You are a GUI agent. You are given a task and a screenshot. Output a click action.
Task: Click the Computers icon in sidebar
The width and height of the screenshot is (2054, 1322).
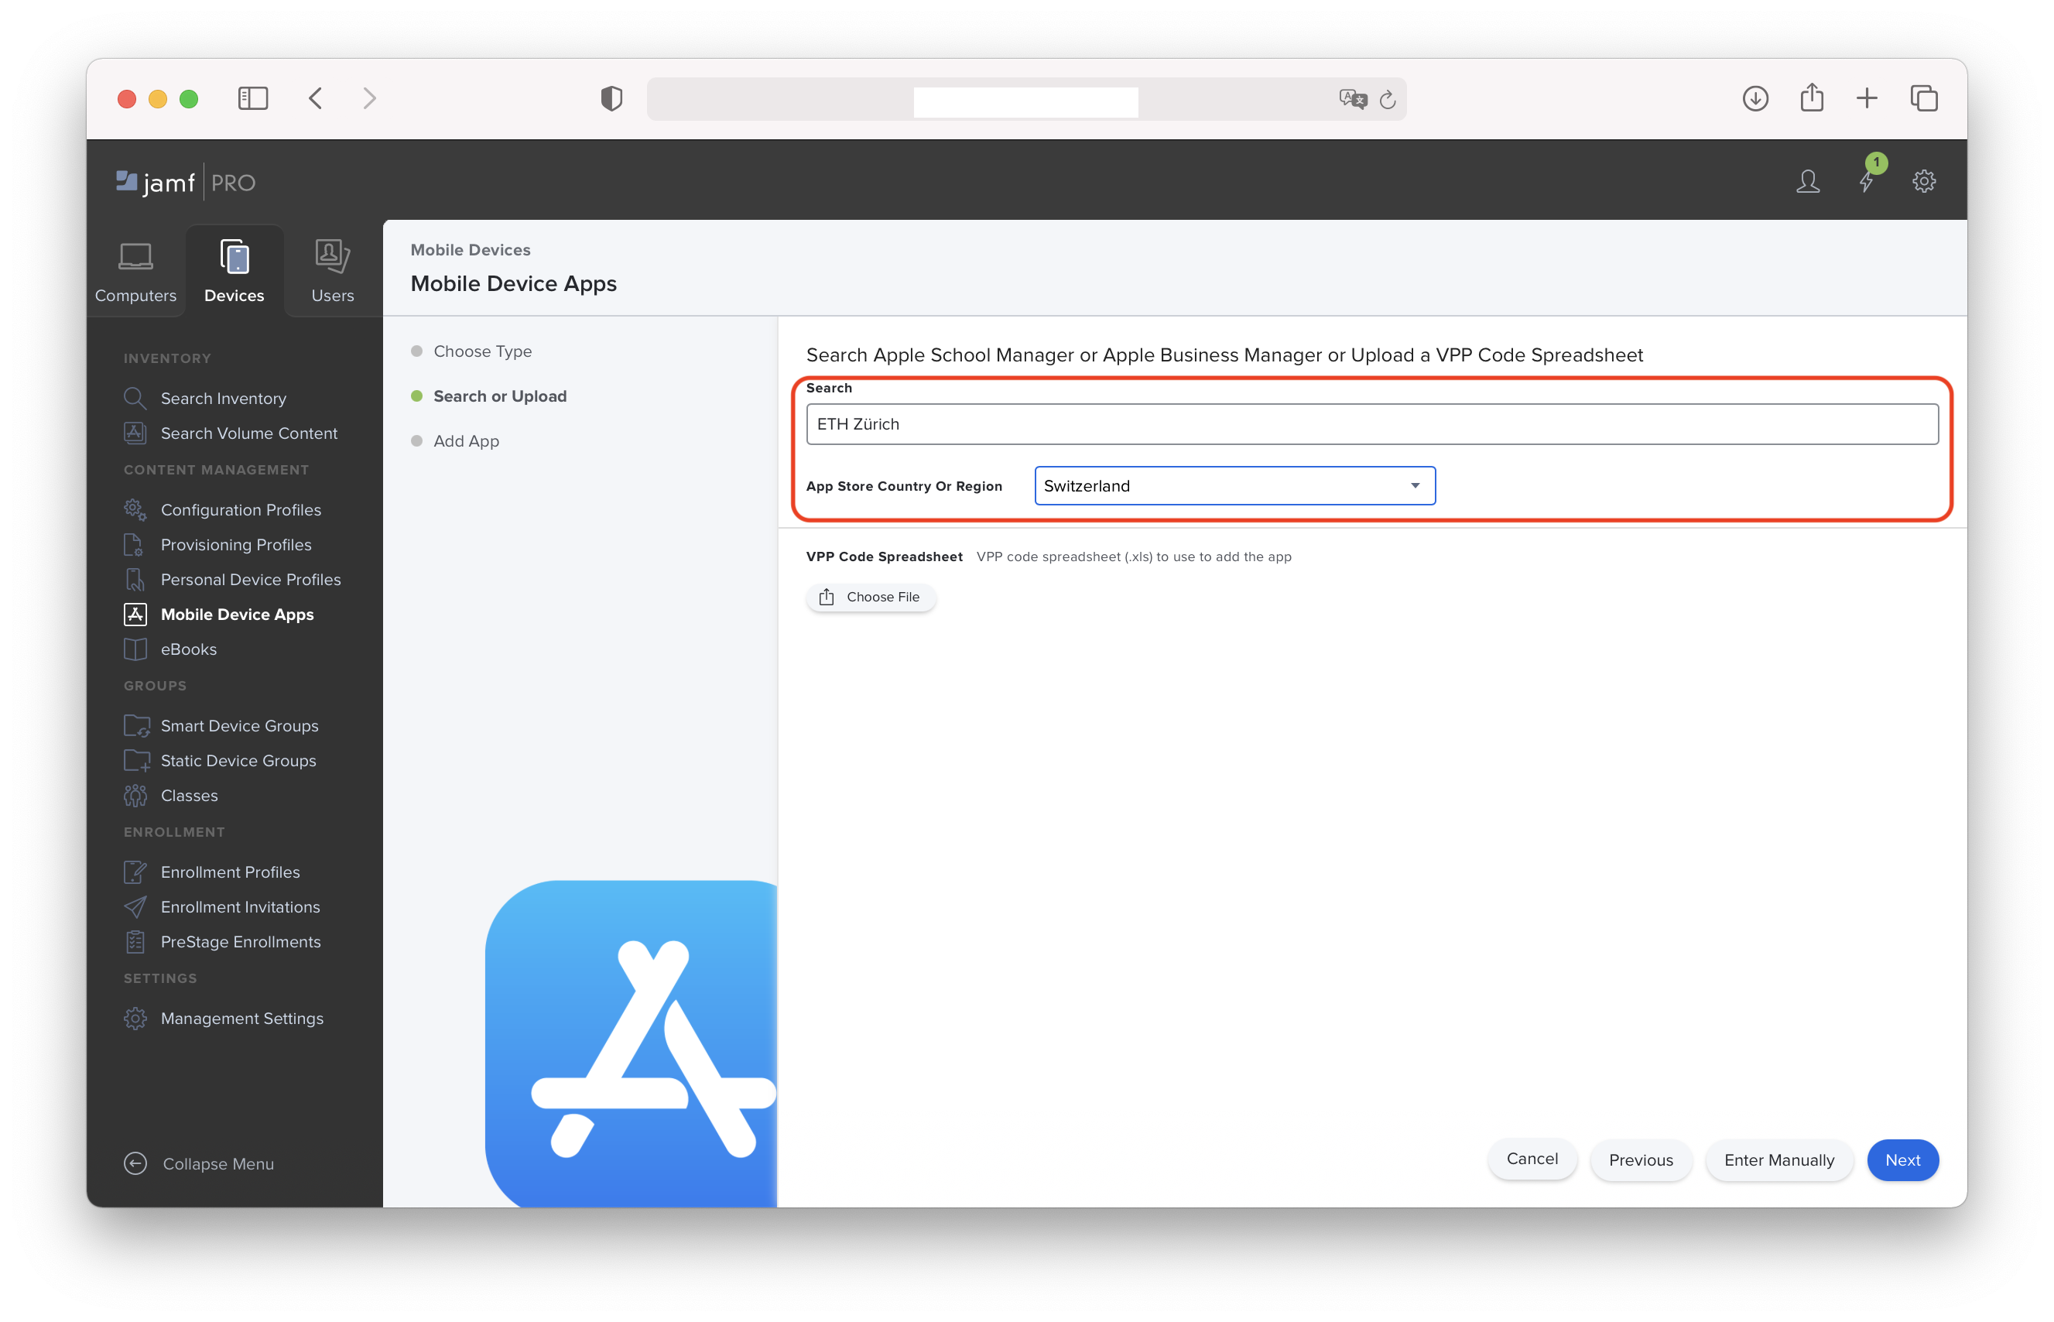click(x=135, y=274)
